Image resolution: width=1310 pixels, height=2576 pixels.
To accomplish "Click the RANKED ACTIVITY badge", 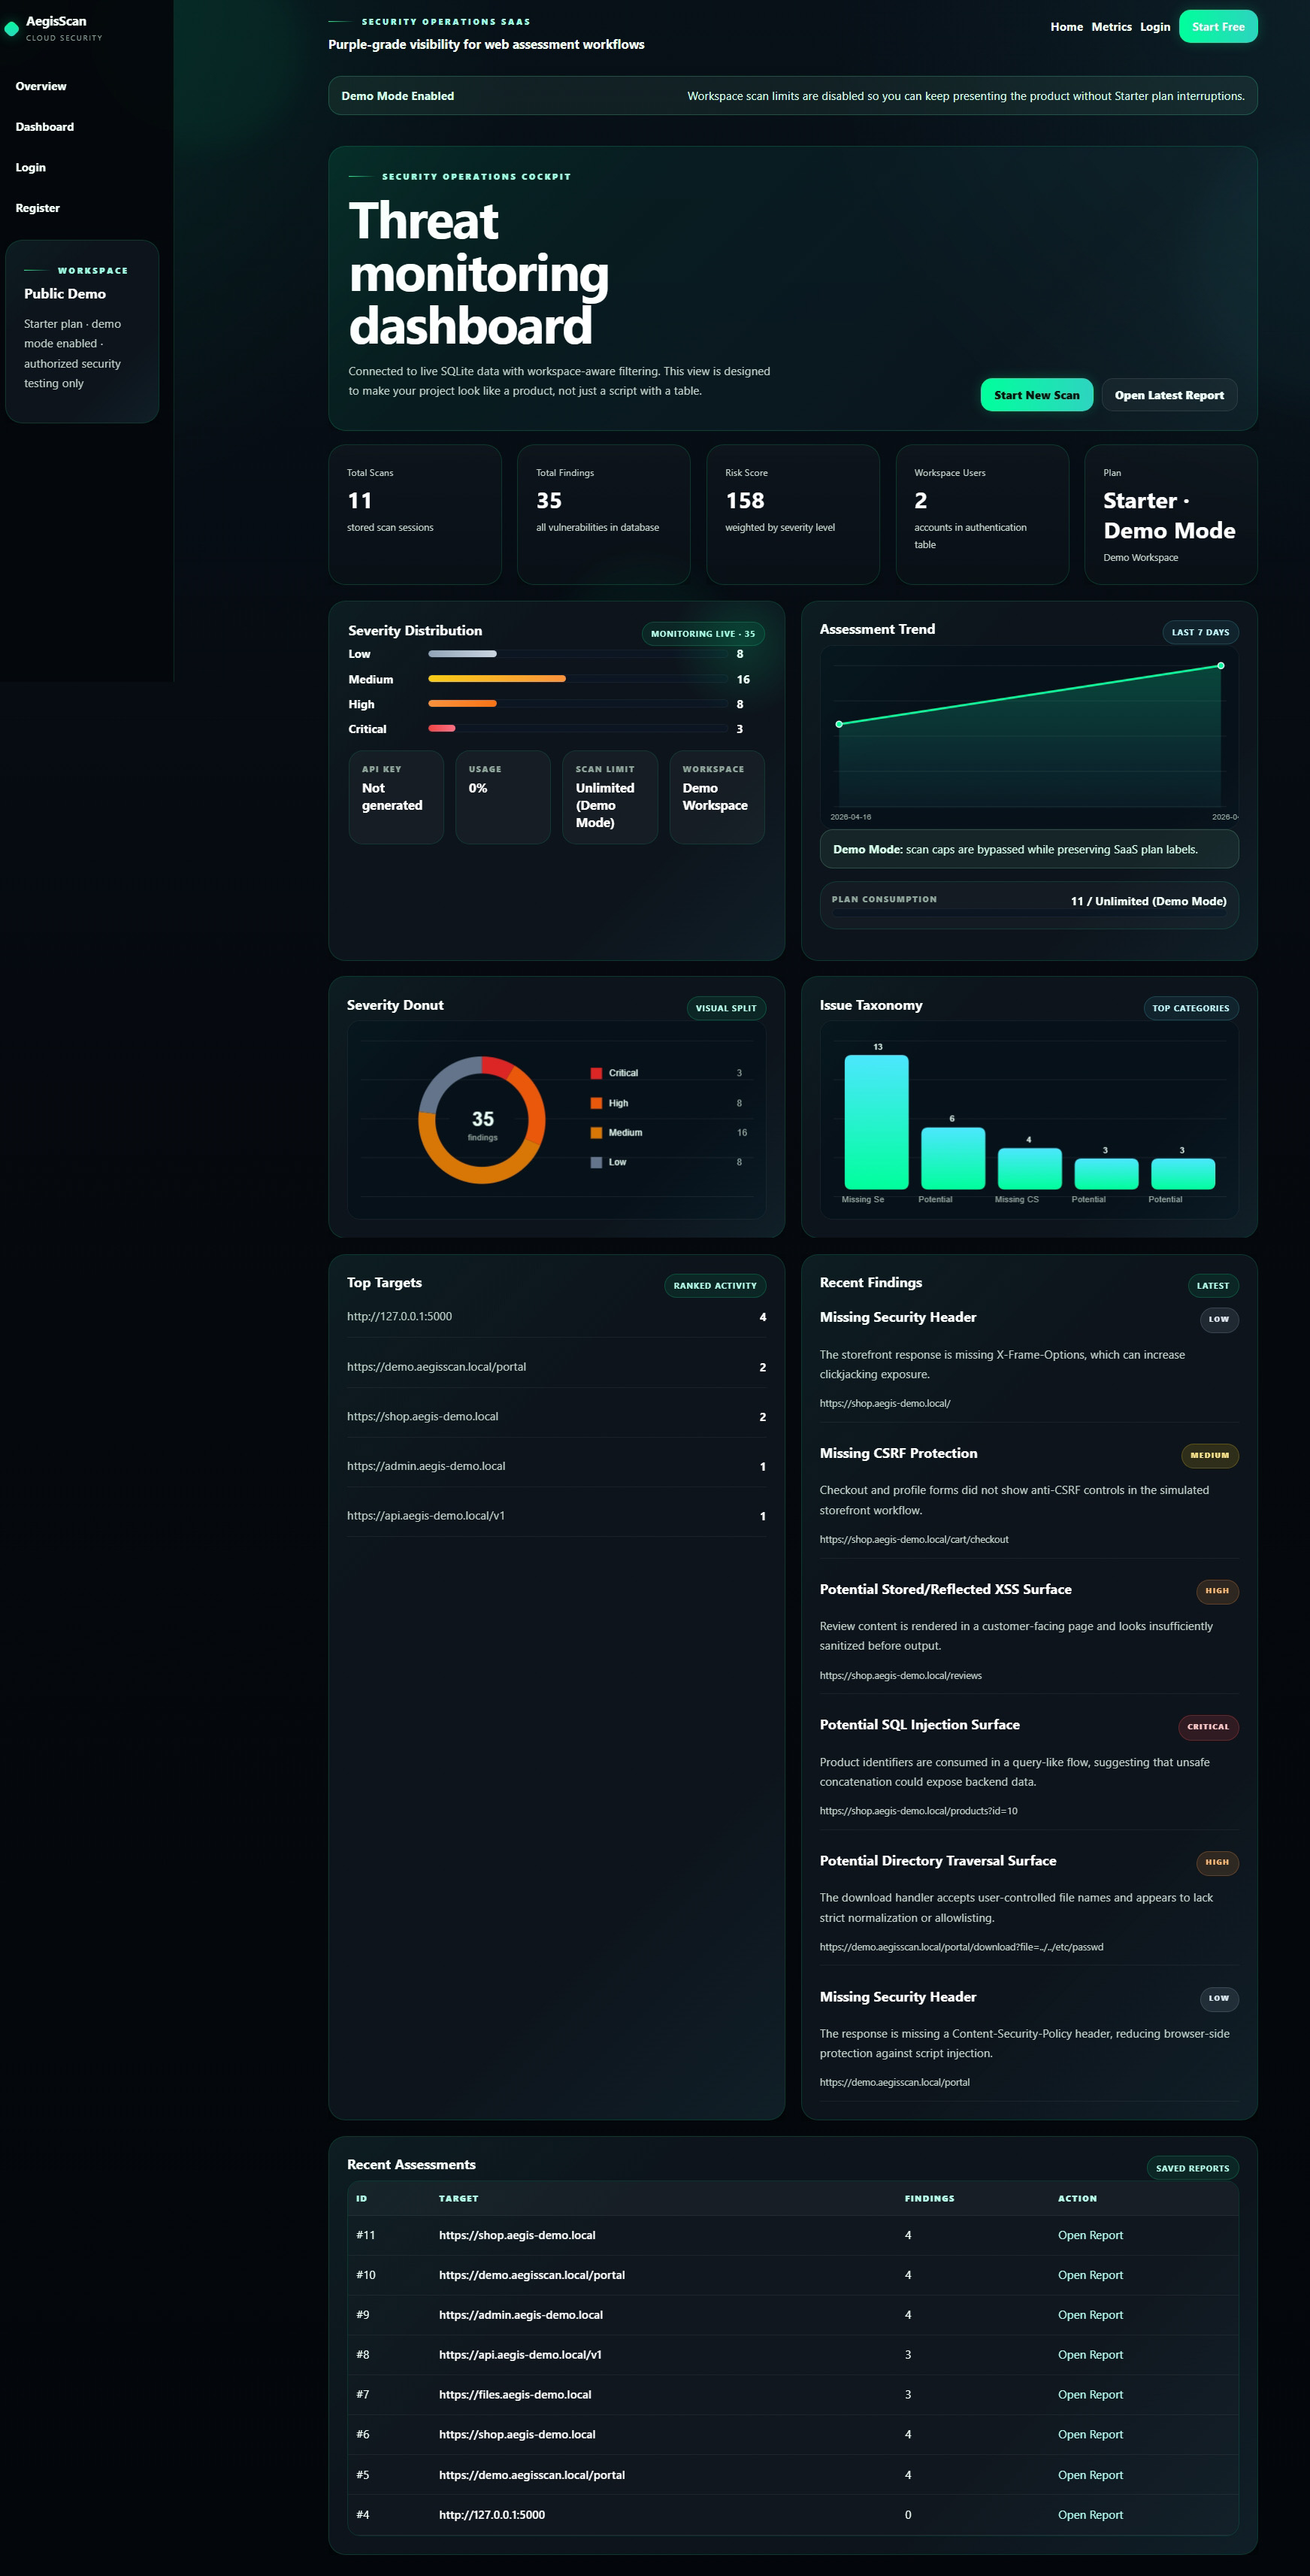I will [x=715, y=1285].
